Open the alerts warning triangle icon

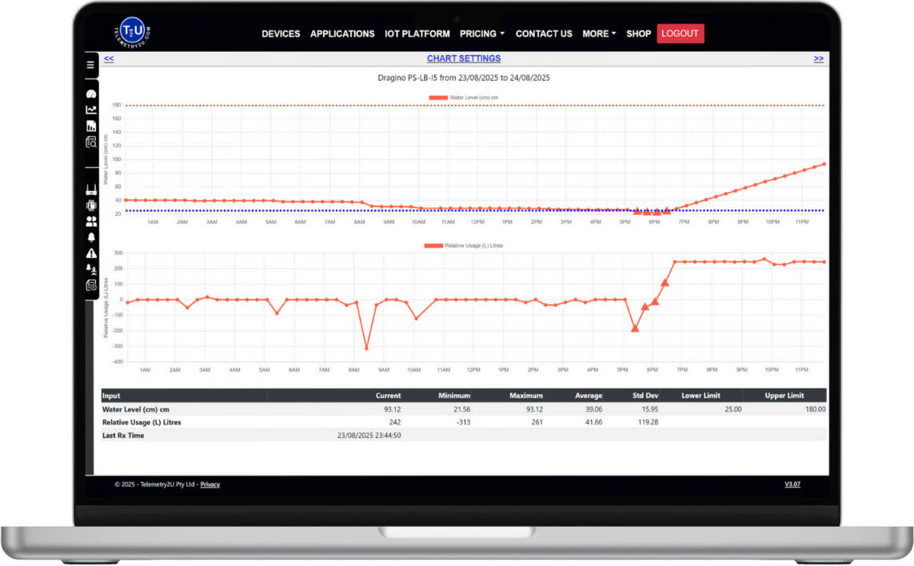[91, 253]
